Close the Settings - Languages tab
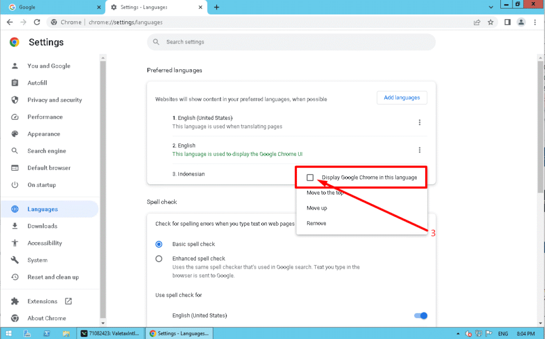This screenshot has height=339, width=545. tap(201, 7)
